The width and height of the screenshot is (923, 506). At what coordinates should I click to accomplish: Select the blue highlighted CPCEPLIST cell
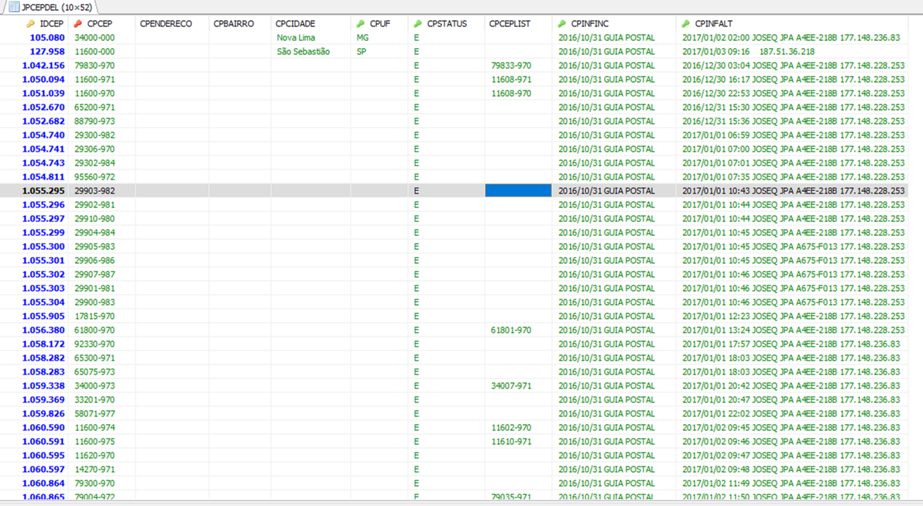[x=518, y=190]
